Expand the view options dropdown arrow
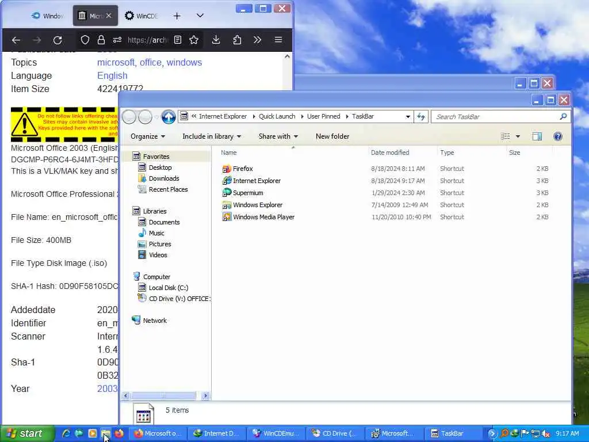The image size is (589, 442). click(x=518, y=136)
